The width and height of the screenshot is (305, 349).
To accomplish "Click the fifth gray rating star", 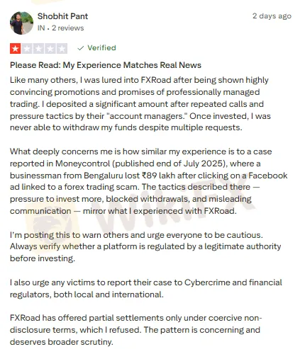I will click(62, 49).
